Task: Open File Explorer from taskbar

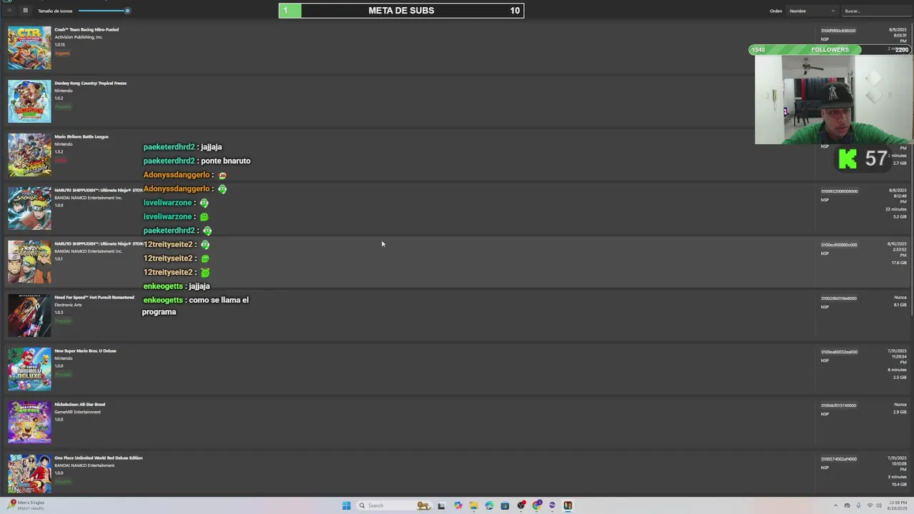Action: pos(473,505)
